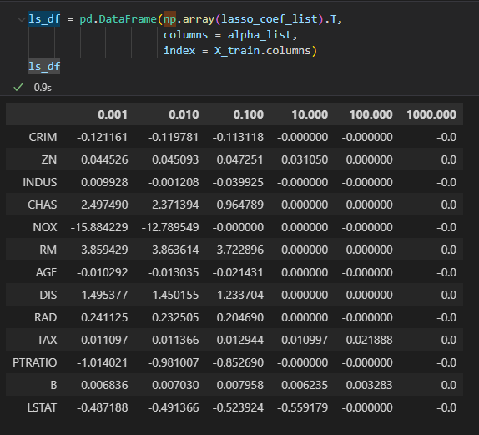Select the ZN row label
Image resolution: width=479 pixels, height=435 pixels.
point(49,159)
